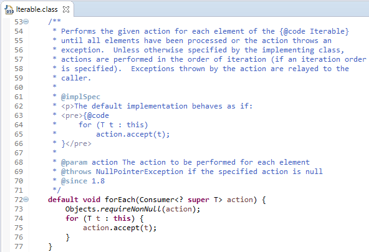The height and width of the screenshot is (252, 369).
Task: Click the @param tag on line 68
Action: pos(74,162)
